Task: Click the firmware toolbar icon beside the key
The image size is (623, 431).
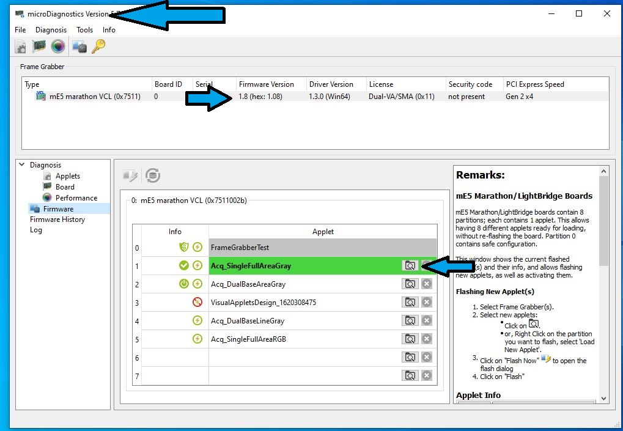Action: tap(79, 46)
